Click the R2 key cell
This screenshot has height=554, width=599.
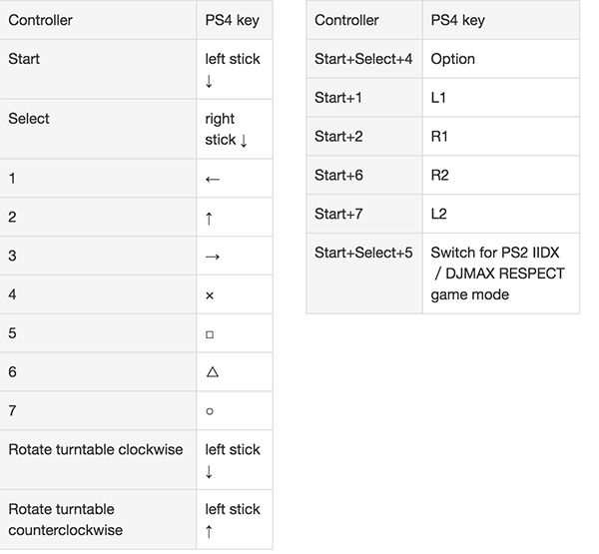pyautogui.click(x=501, y=175)
